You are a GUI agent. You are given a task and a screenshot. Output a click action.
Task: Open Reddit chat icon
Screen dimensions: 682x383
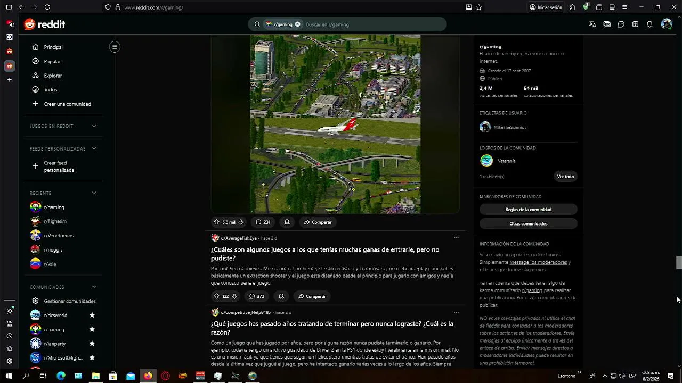(x=621, y=24)
